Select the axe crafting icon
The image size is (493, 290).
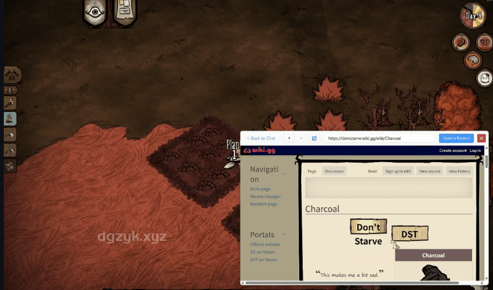click(x=10, y=135)
